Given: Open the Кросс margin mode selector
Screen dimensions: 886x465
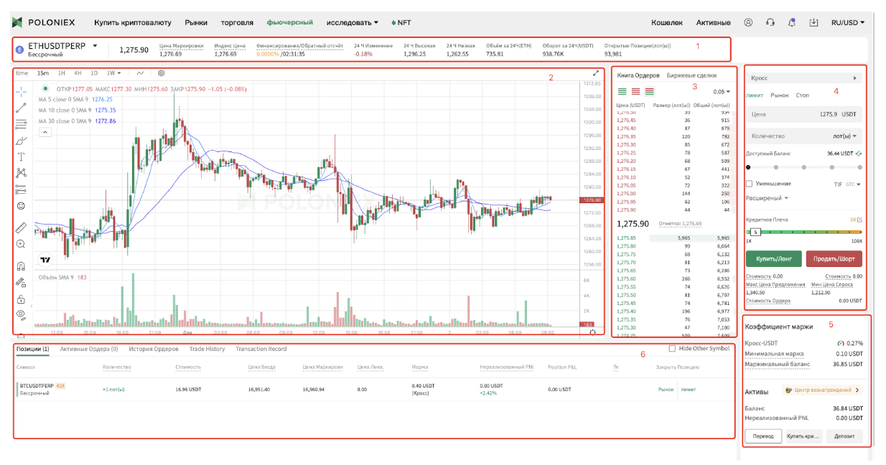Looking at the screenshot, I should (804, 77).
